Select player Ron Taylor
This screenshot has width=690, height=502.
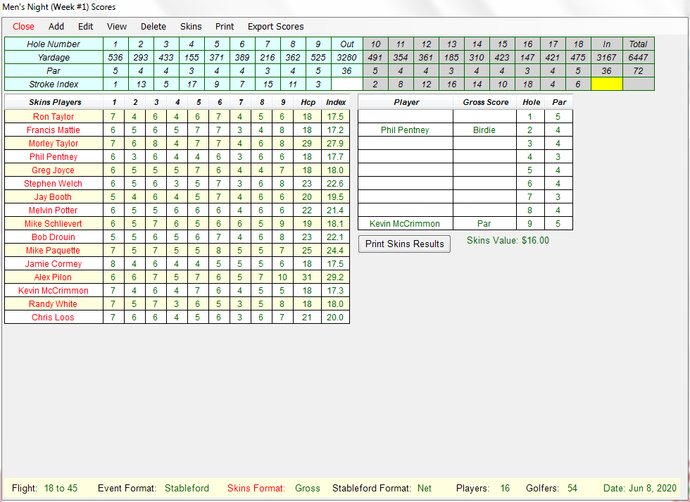click(x=54, y=117)
